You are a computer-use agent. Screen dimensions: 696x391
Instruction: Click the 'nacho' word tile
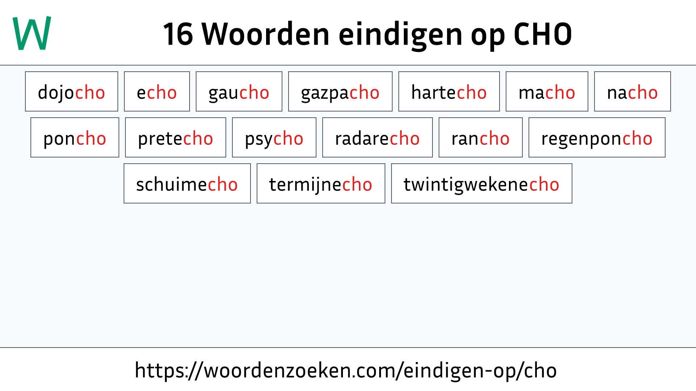click(631, 92)
